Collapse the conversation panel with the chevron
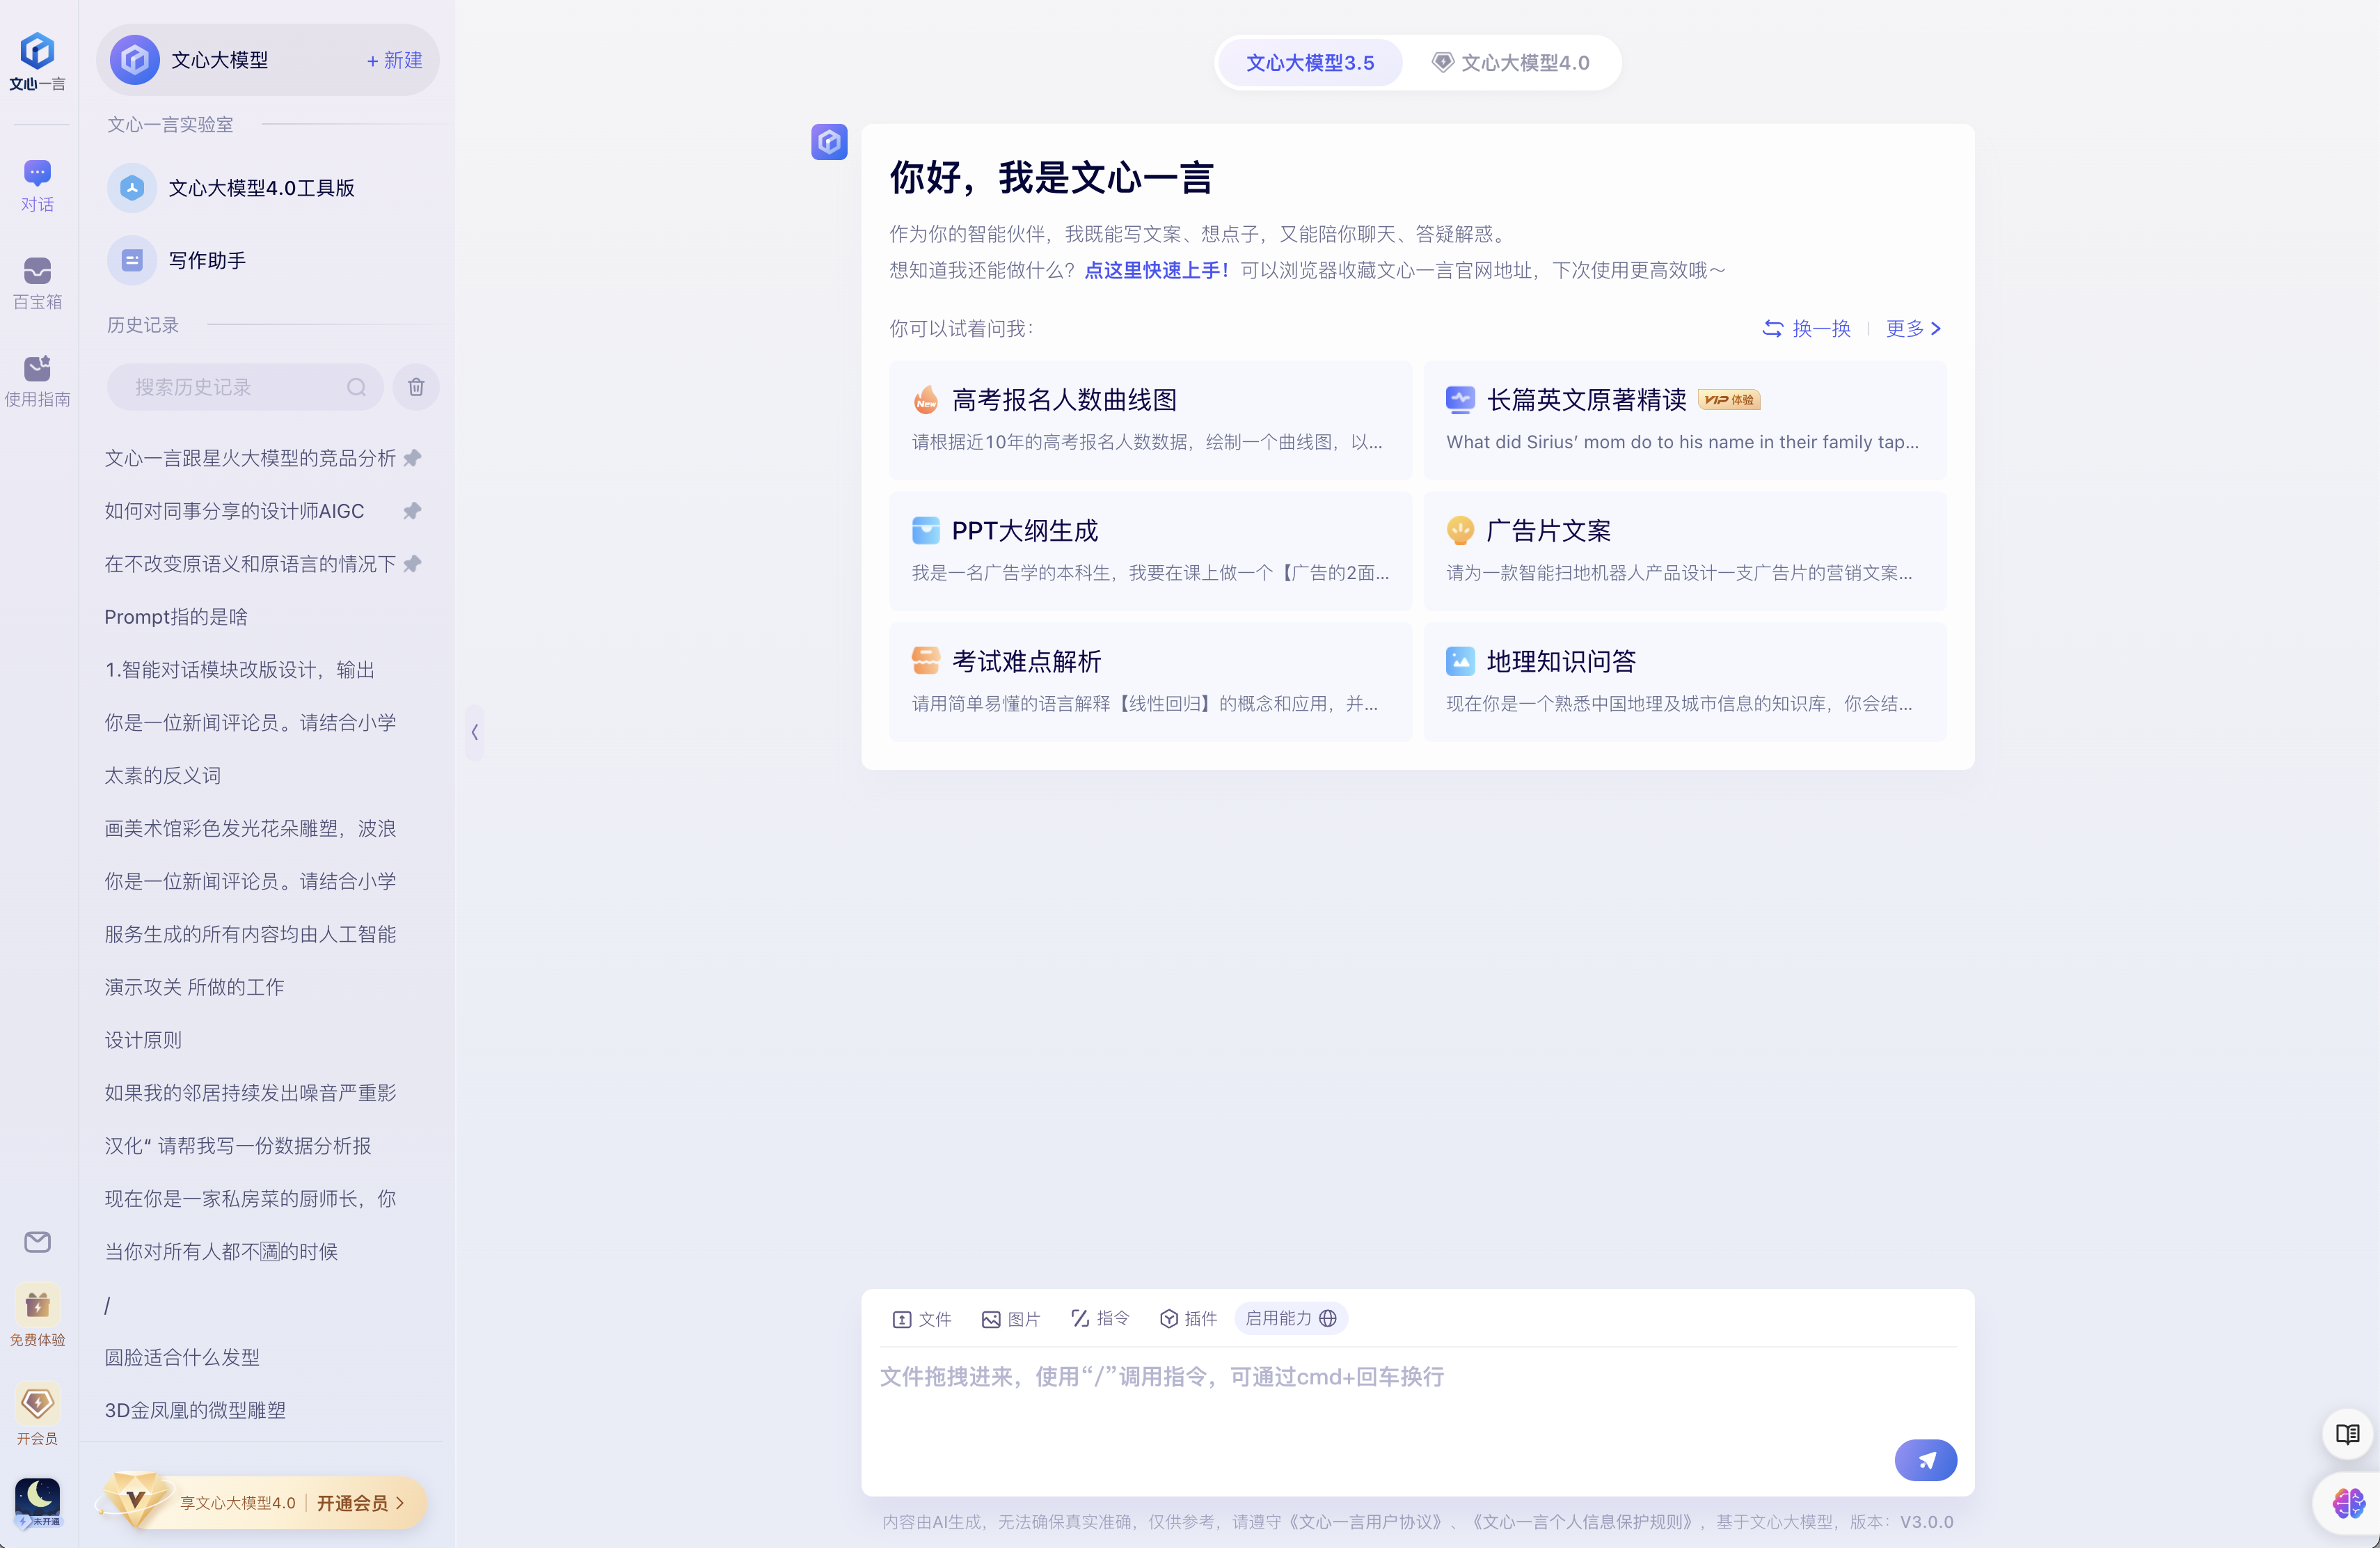Image resolution: width=2380 pixels, height=1548 pixels. [x=475, y=732]
